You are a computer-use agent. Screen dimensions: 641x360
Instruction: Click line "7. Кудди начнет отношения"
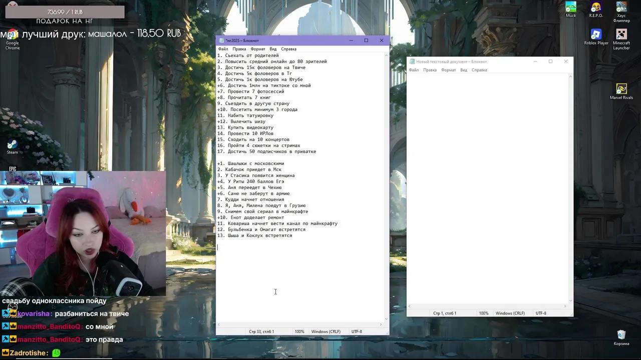point(250,199)
